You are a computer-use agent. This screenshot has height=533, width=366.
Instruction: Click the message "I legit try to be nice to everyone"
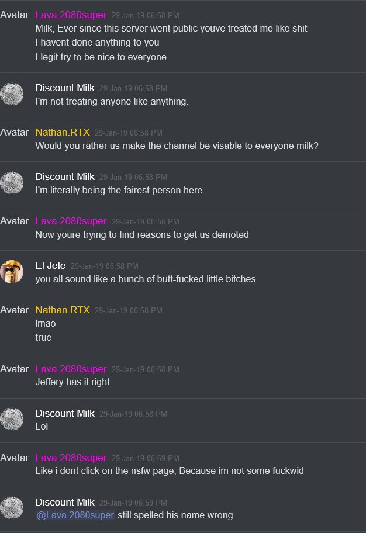tap(101, 57)
